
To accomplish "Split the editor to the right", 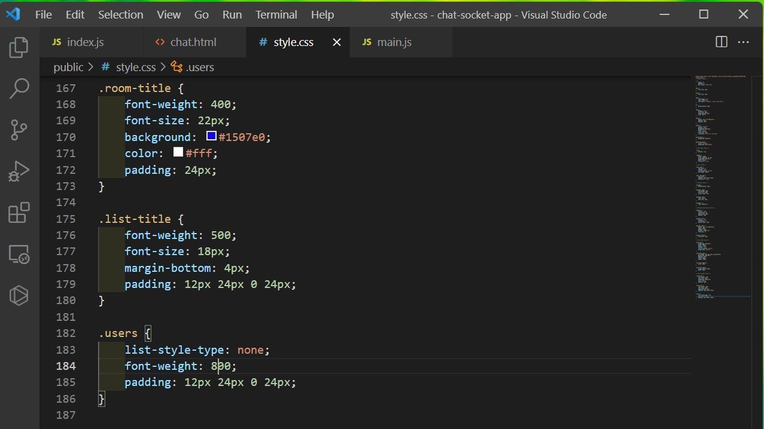I will click(x=722, y=42).
